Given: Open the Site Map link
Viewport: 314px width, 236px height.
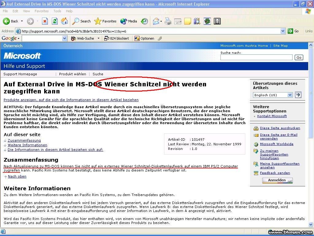Looking at the screenshot, I should pyautogui.click(x=280, y=45).
